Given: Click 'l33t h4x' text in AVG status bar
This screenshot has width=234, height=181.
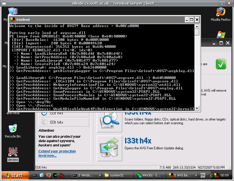Looking at the screenshot, I should coord(41,167).
